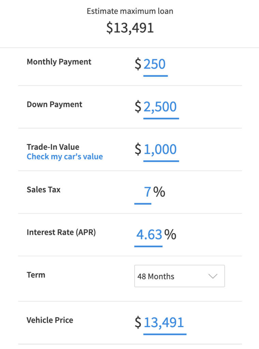Select the Trade-In Value amount
This screenshot has height=349, width=259.
(161, 150)
